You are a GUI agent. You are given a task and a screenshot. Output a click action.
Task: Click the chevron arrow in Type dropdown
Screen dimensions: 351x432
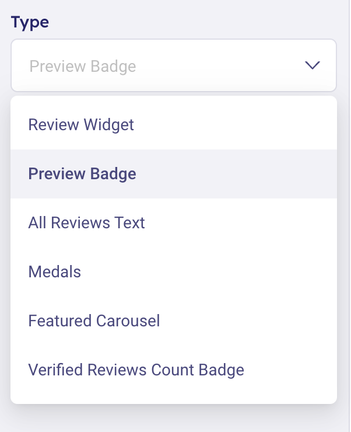(313, 65)
